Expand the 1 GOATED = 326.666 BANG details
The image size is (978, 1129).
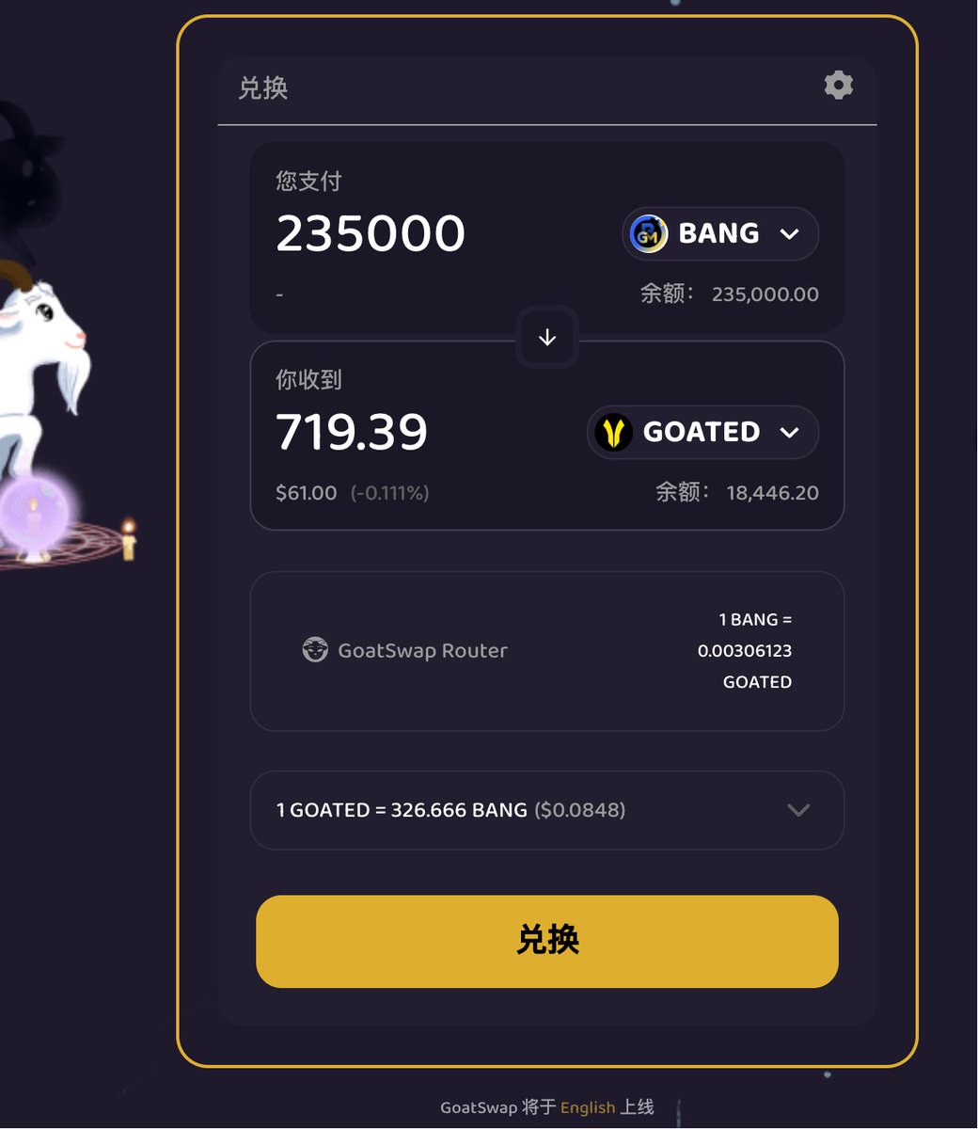click(x=547, y=810)
